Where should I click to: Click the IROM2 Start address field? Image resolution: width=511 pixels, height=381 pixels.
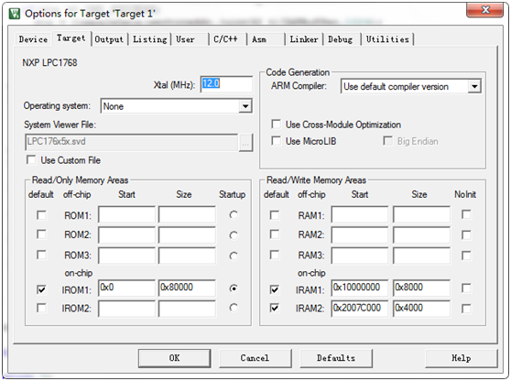coord(126,309)
